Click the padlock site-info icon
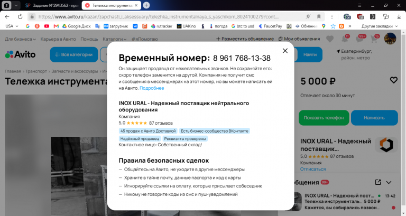Viewport: 406px width, 216px height. click(x=32, y=17)
